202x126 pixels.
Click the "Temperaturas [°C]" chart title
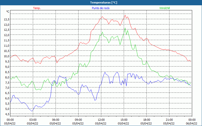pos(104,3)
